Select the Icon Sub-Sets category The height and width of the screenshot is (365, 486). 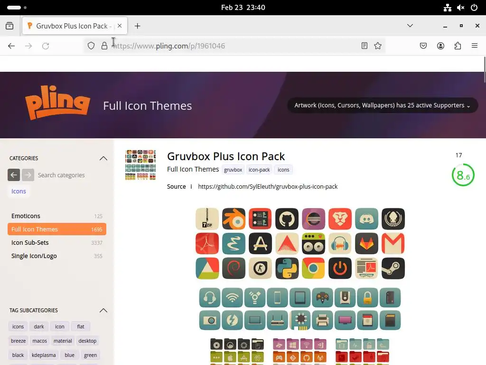pos(57,243)
